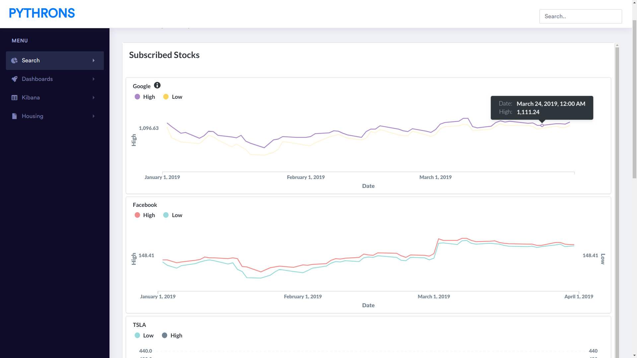637x358 pixels.
Task: Click the Subscribed Stocks panel scrollbar
Action: point(617,199)
